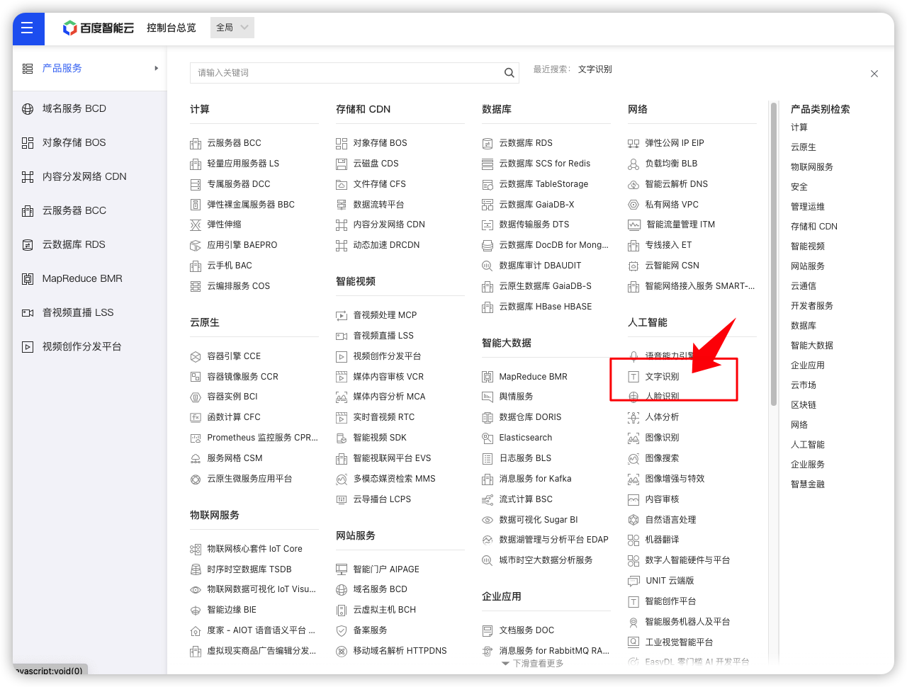Viewport: 907px width, 687px height.
Task: Click the product list vertical scrollbar
Action: (x=773, y=255)
